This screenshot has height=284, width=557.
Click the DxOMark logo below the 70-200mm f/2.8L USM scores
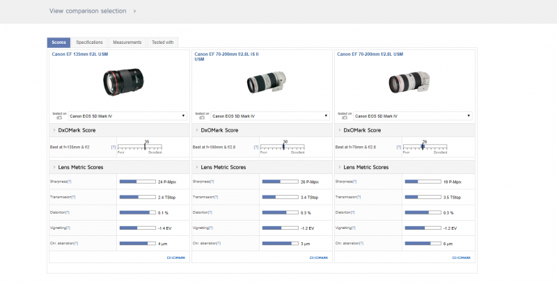pyautogui.click(x=460, y=258)
